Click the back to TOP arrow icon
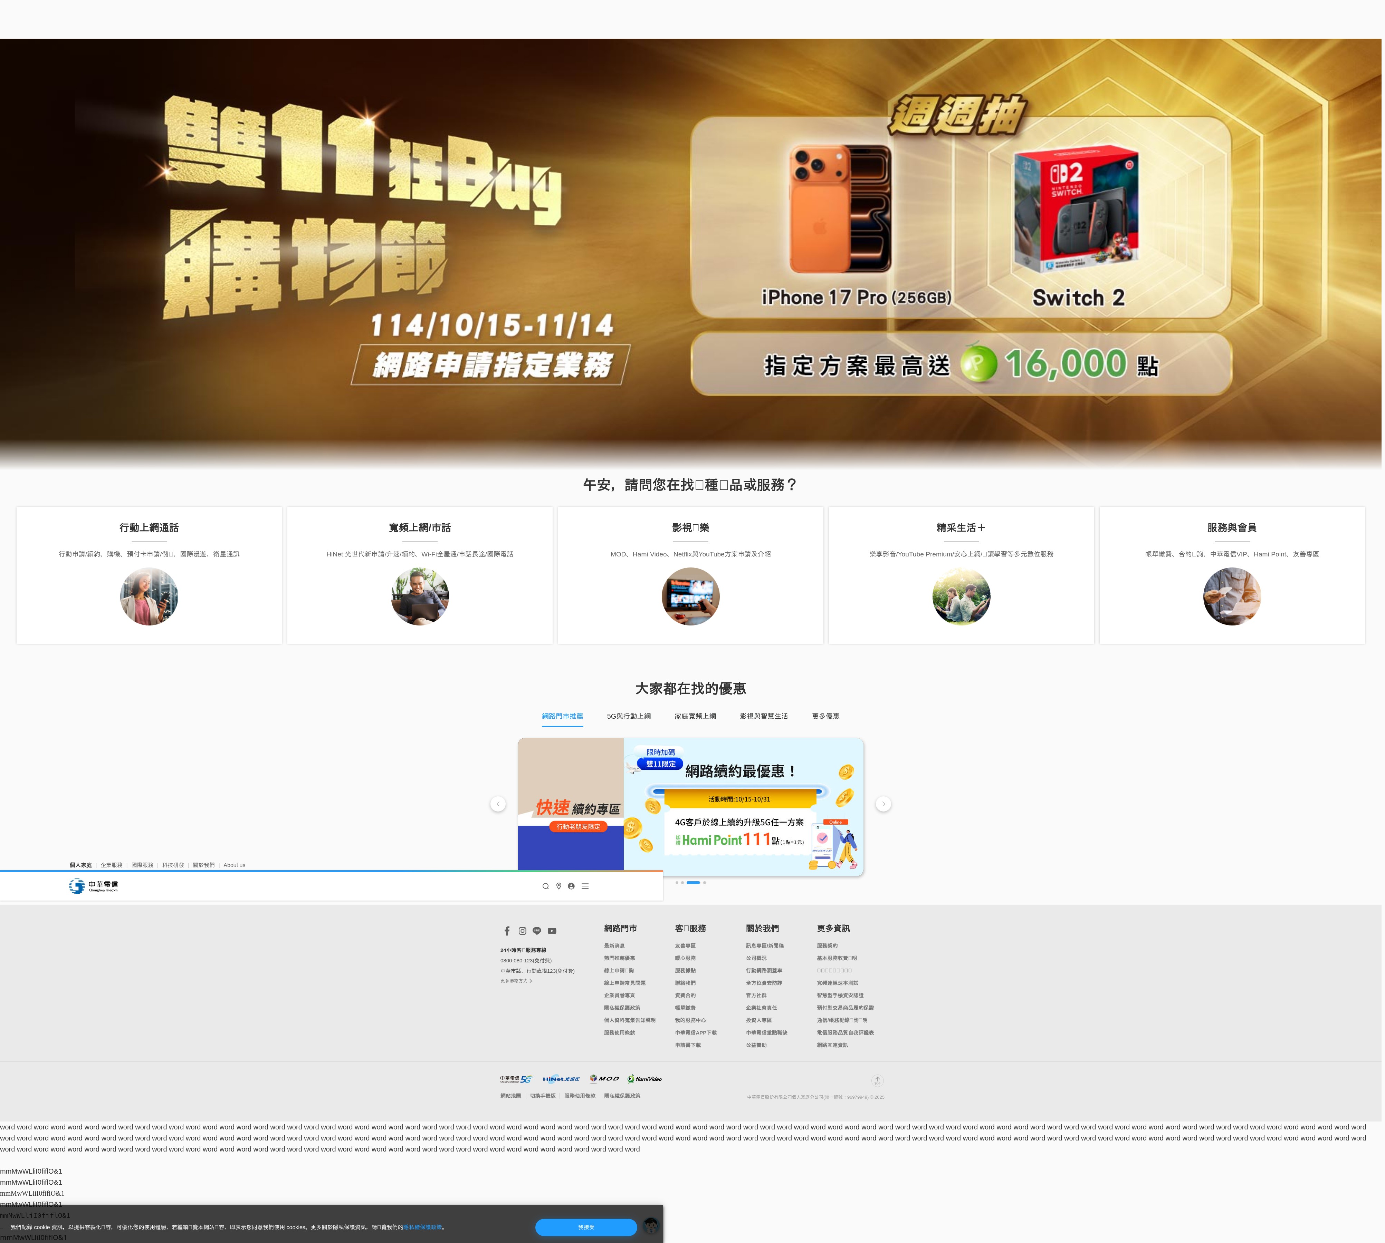The height and width of the screenshot is (1243, 1385). point(877,1080)
